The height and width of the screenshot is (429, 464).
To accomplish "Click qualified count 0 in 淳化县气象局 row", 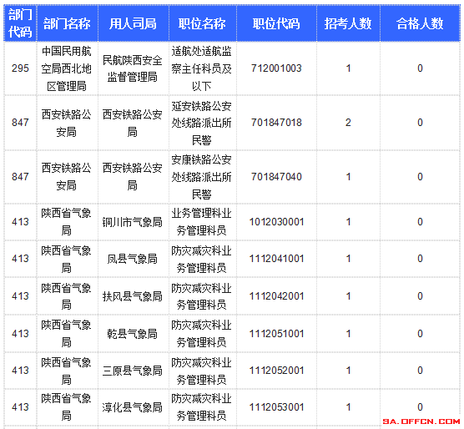I will (x=420, y=407).
